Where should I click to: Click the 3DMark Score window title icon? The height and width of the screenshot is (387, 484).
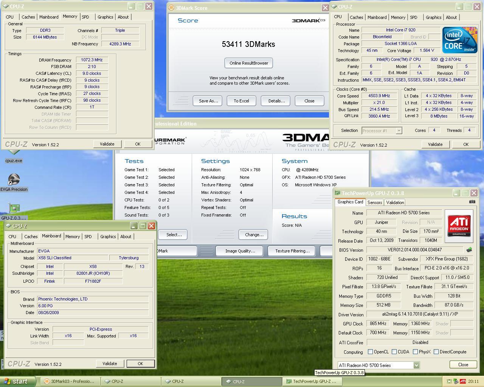(171, 8)
